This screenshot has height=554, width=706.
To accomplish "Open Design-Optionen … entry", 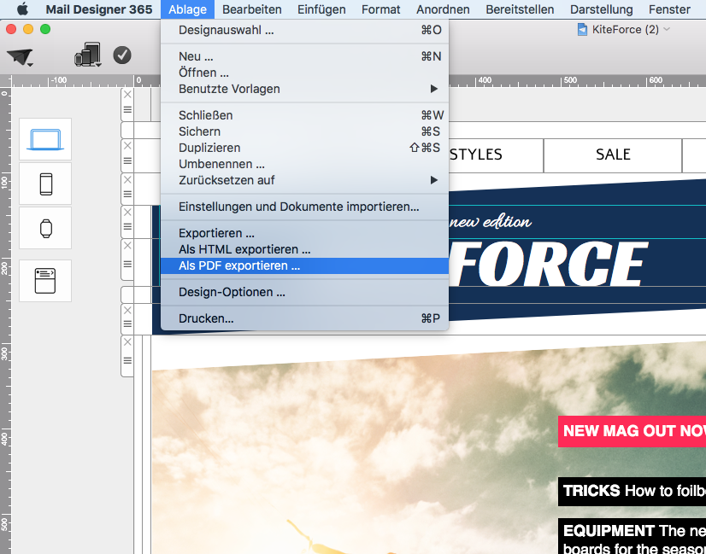I will click(305, 292).
